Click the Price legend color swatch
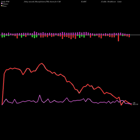This screenshot has height=140, width=140. (2, 6)
